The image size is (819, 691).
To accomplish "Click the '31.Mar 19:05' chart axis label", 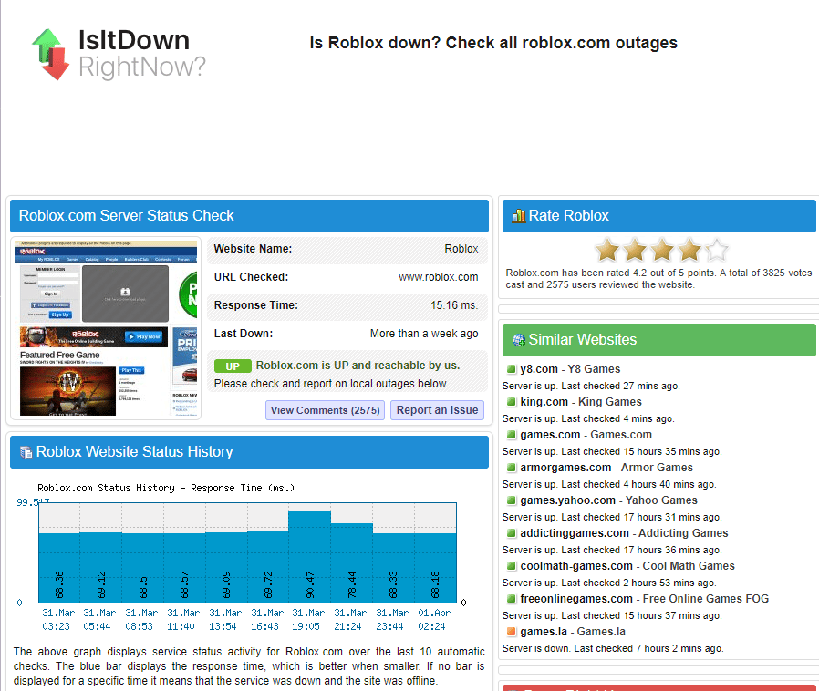I will (308, 620).
